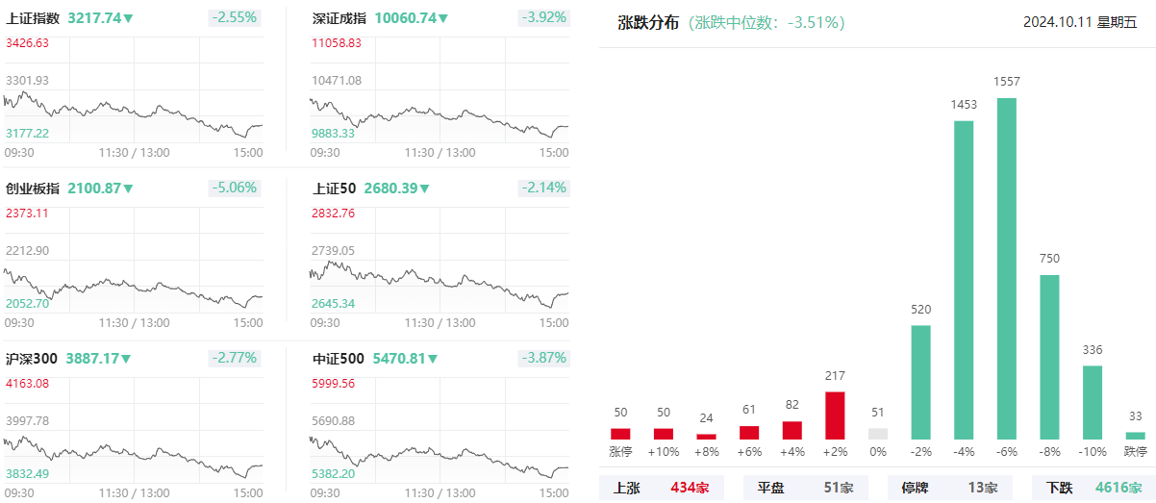Viewport: 1156px width, 503px height.
Task: Click the red +2% bar (217)
Action: [x=835, y=415]
